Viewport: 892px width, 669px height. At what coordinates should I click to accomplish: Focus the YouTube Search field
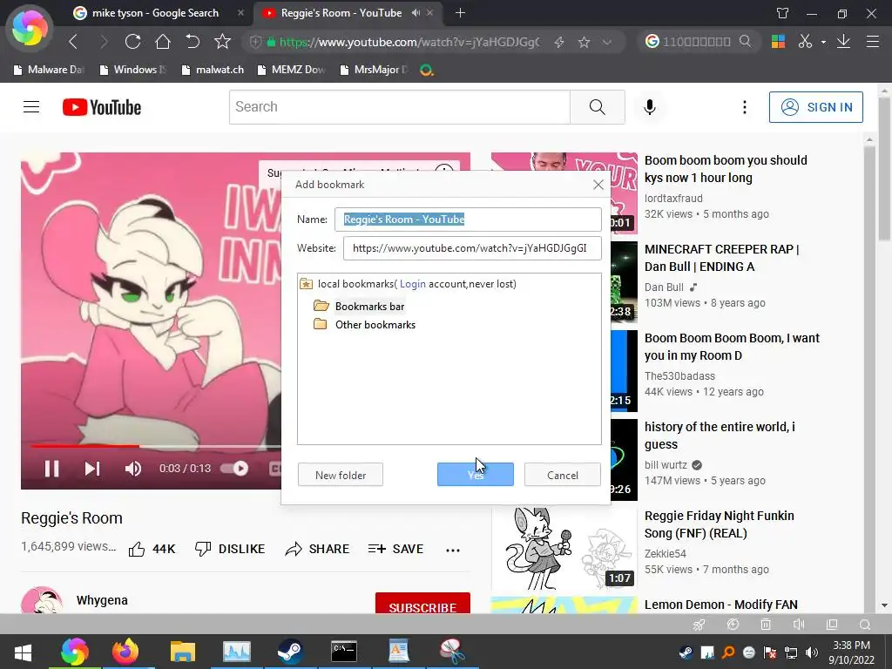[x=399, y=107]
